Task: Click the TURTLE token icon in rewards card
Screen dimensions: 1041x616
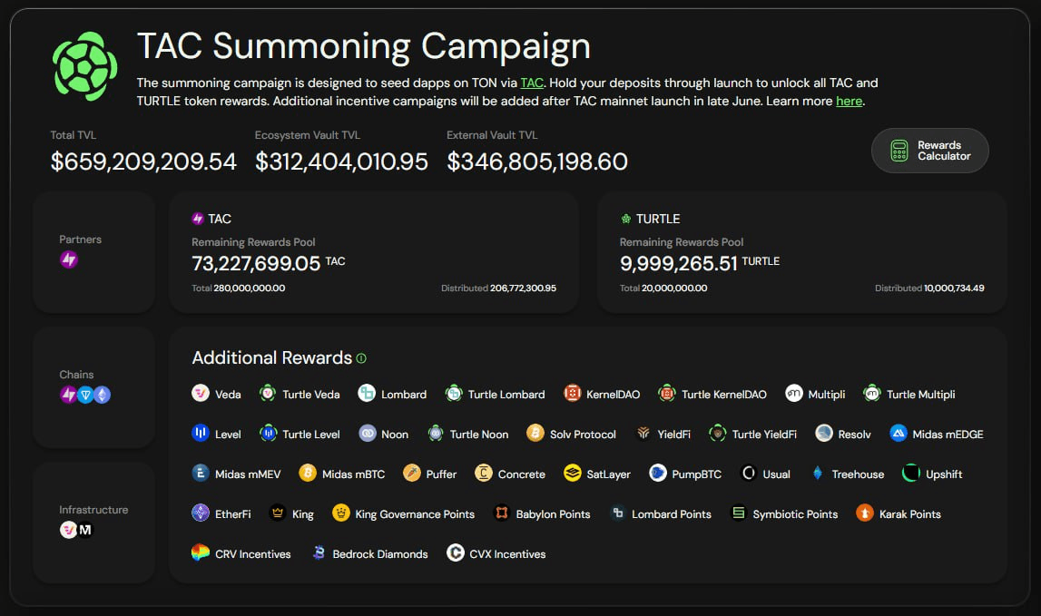Action: click(x=625, y=219)
